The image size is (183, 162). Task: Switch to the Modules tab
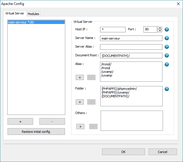pyautogui.click(x=33, y=14)
